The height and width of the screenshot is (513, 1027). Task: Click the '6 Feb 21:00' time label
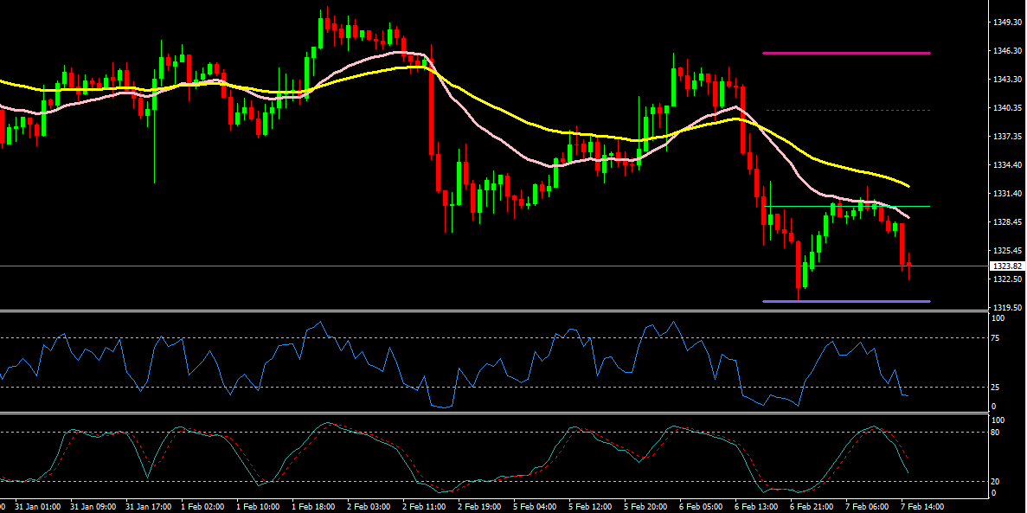pos(813,506)
